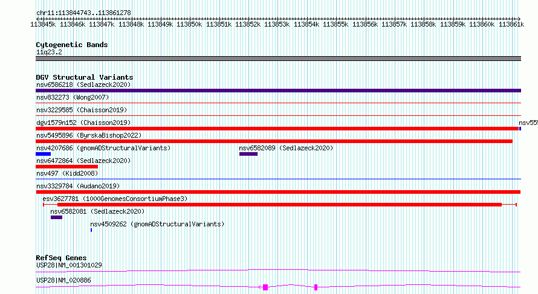Click the gray 11q23.2 cytogenetic band bar
538x294 pixels.
click(x=278, y=59)
